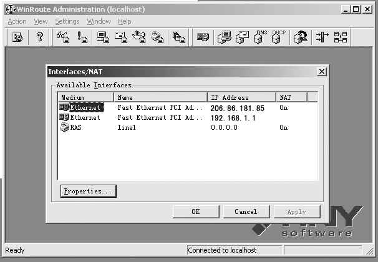This screenshot has height=262, width=378.
Task: Confirm the dialog with OK
Action: pyautogui.click(x=195, y=211)
